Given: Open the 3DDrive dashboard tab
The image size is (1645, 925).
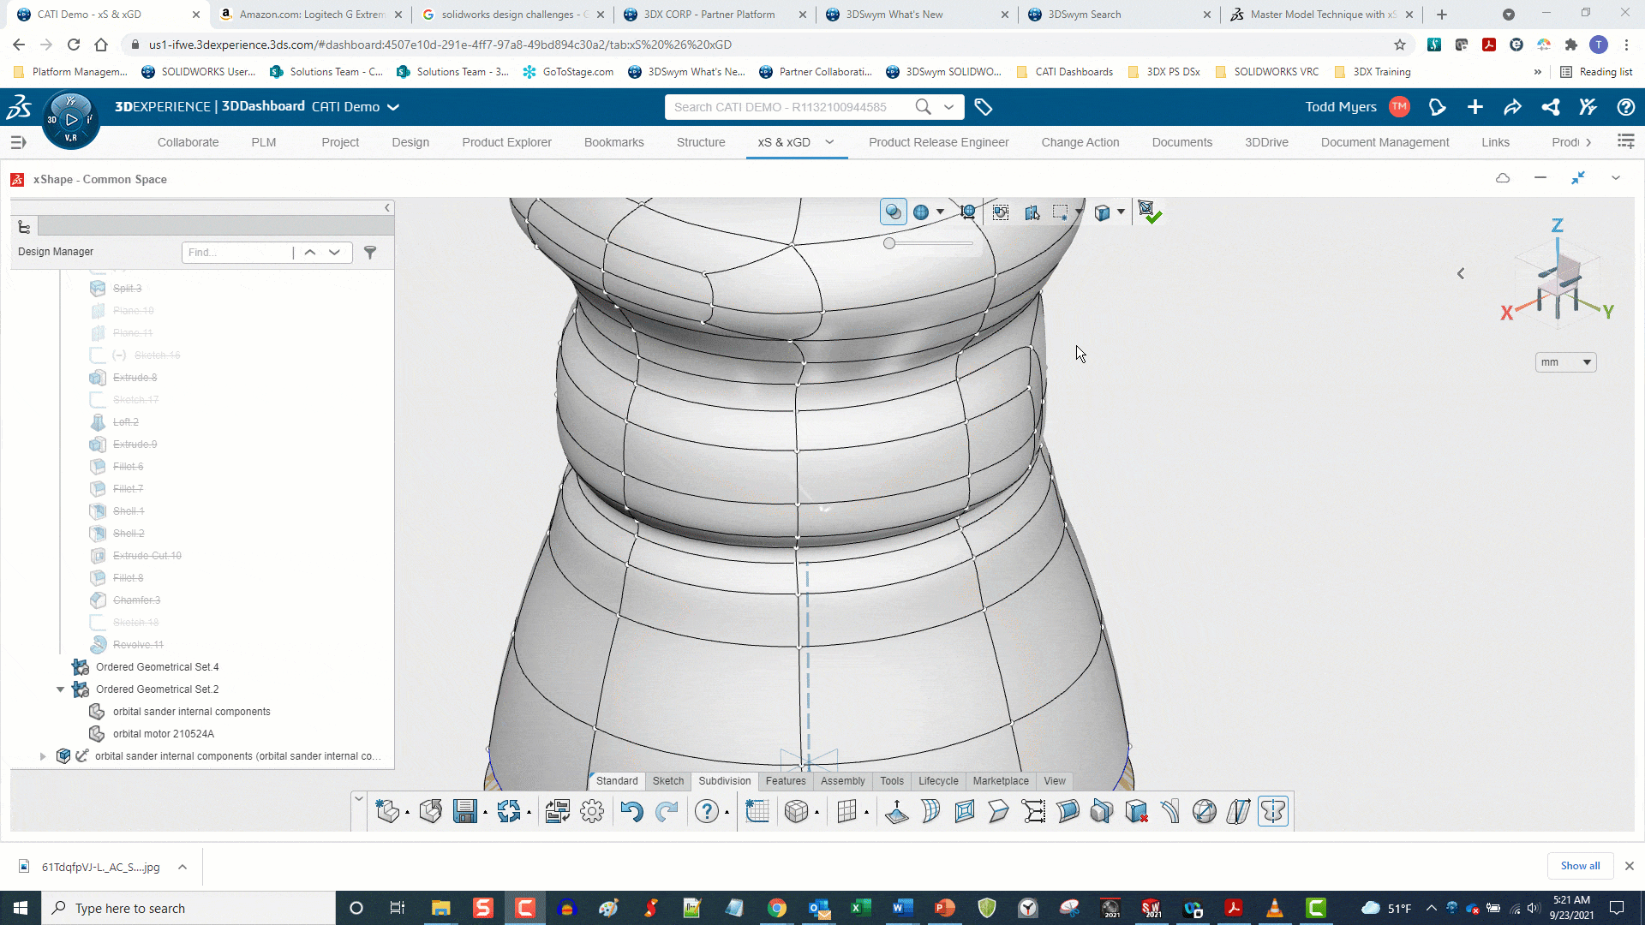Looking at the screenshot, I should [1266, 142].
